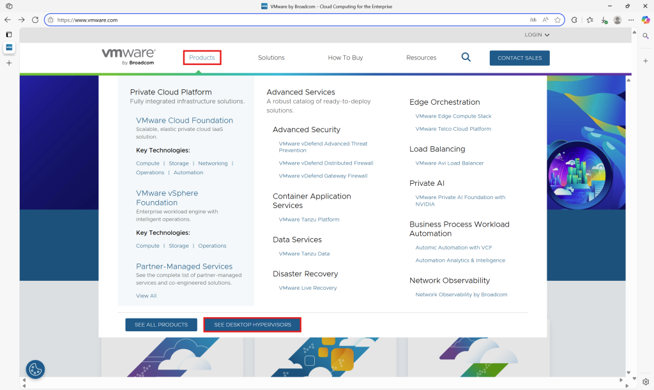Open the Favorites list icon
This screenshot has width=654, height=390.
click(x=589, y=20)
